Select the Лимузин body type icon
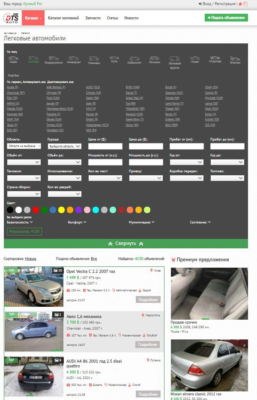The image size is (257, 400). tap(154, 58)
